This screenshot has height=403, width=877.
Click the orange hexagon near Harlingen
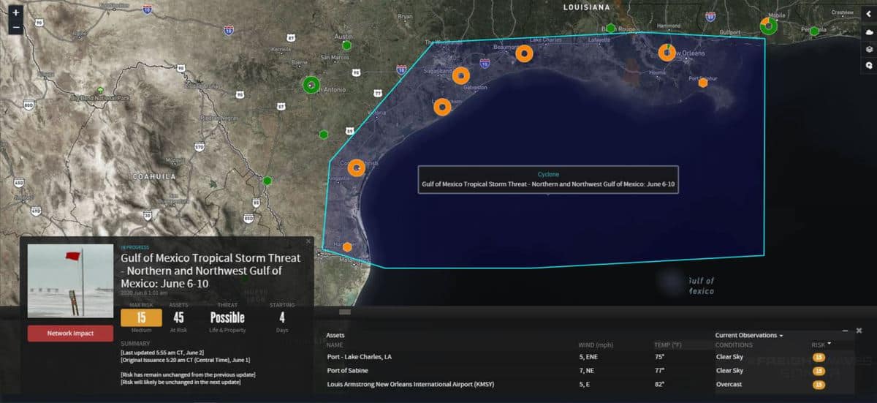[347, 246]
